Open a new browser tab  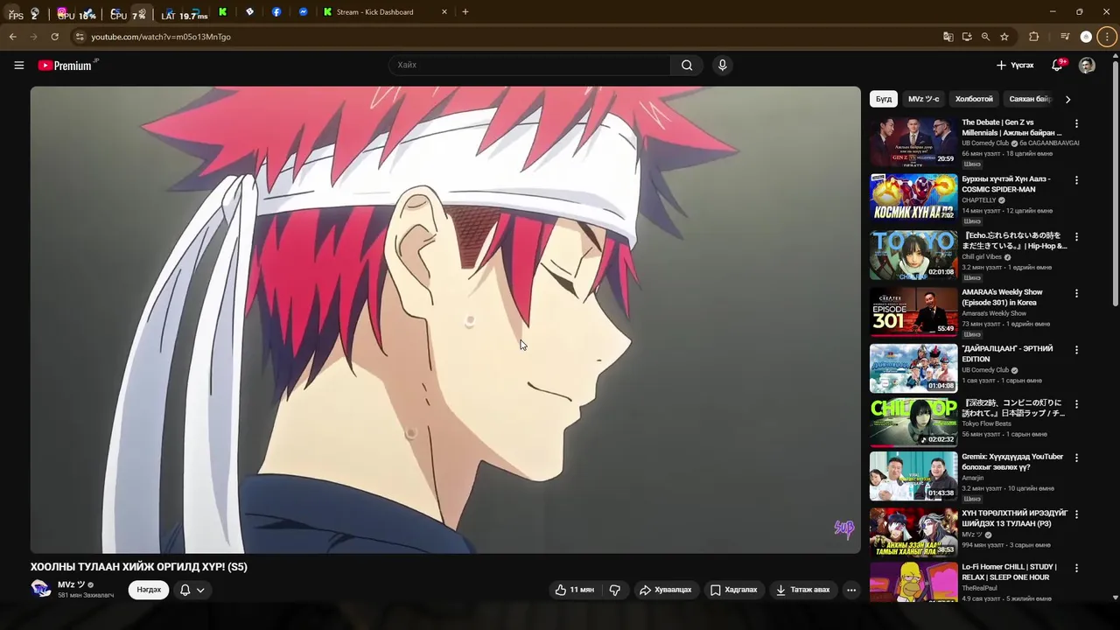click(465, 12)
